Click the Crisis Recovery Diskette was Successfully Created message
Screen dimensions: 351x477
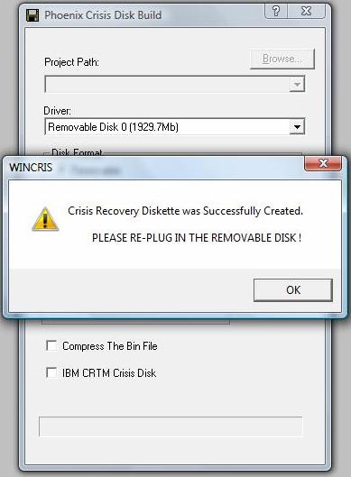[x=185, y=211]
